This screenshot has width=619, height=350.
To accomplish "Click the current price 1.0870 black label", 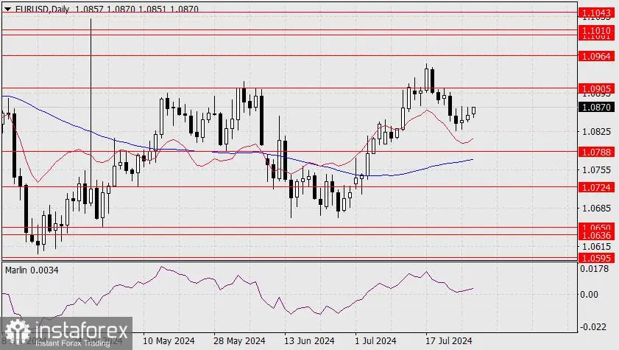I will point(596,107).
